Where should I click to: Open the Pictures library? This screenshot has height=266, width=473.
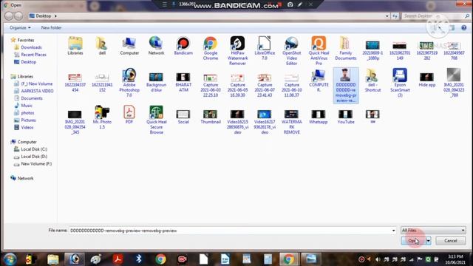pos(28,120)
